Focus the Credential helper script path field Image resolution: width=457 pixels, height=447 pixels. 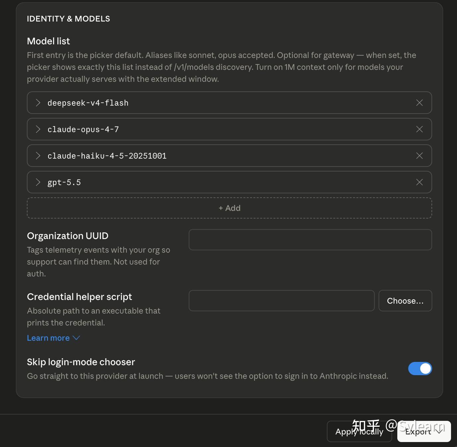[x=282, y=301]
